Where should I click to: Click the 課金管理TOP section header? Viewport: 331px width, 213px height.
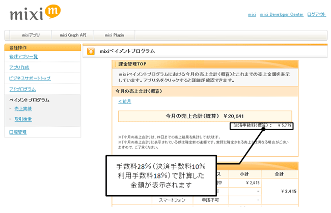[205, 64]
